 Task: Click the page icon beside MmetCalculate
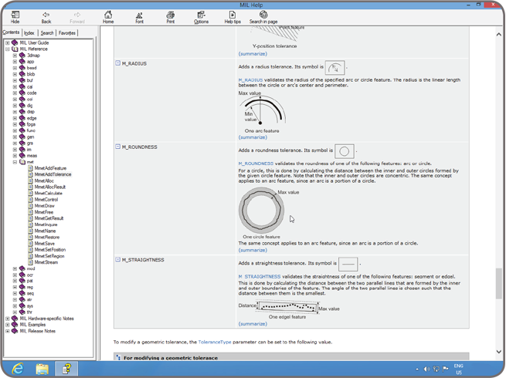tap(30, 193)
